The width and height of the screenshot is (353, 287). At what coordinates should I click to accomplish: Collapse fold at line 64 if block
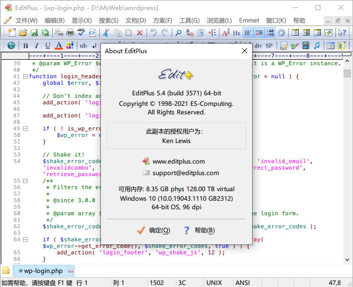(x=26, y=239)
